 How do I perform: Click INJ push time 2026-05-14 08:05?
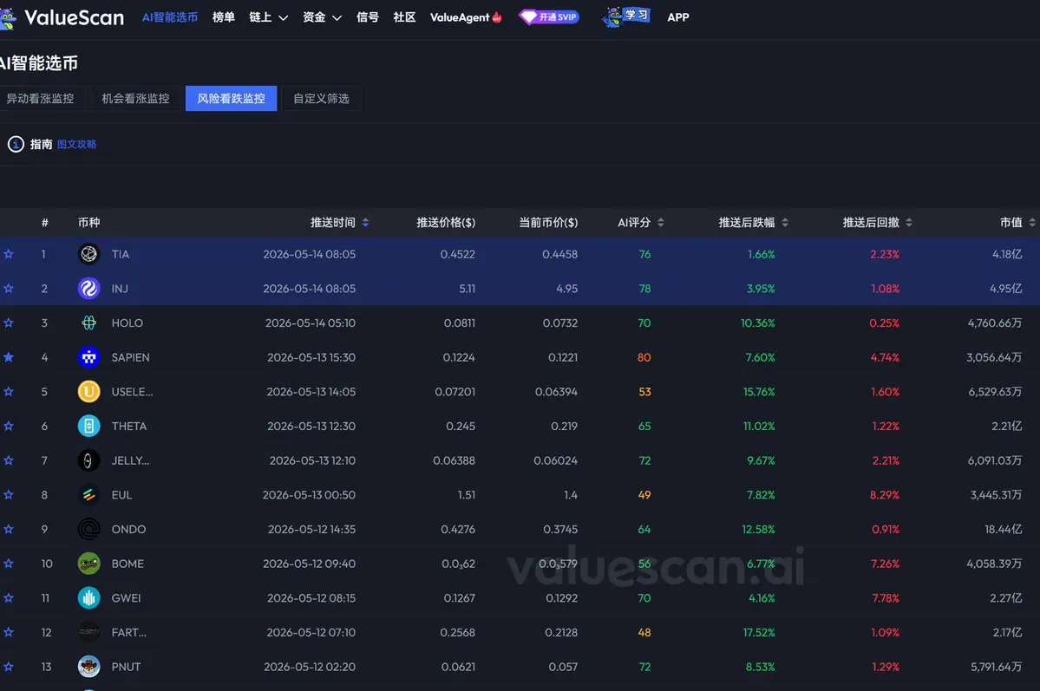(309, 289)
